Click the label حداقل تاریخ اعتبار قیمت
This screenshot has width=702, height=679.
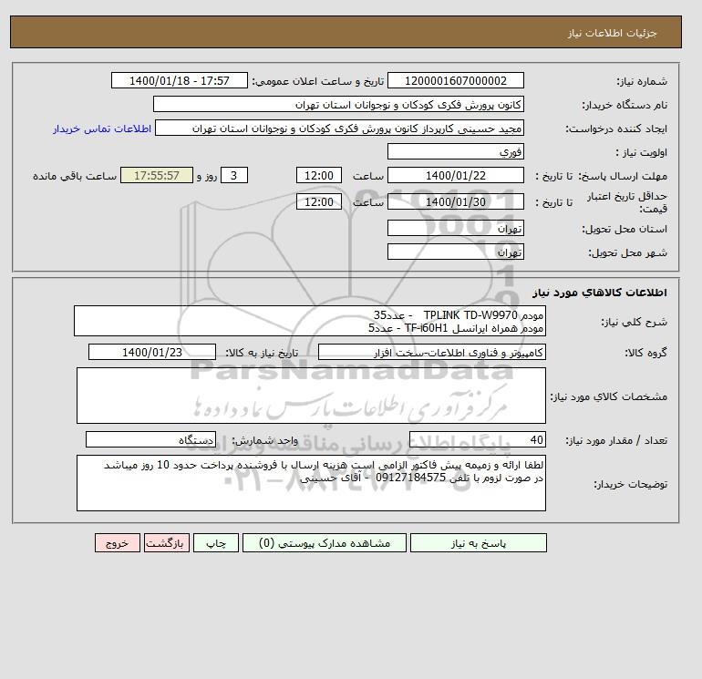pyautogui.click(x=627, y=202)
